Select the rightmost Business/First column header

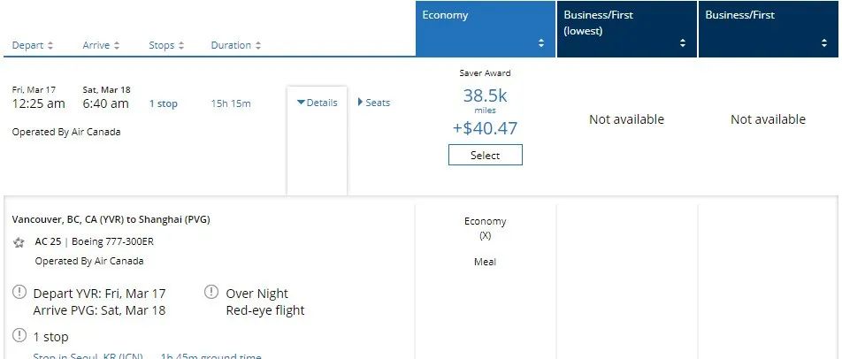[x=768, y=28]
